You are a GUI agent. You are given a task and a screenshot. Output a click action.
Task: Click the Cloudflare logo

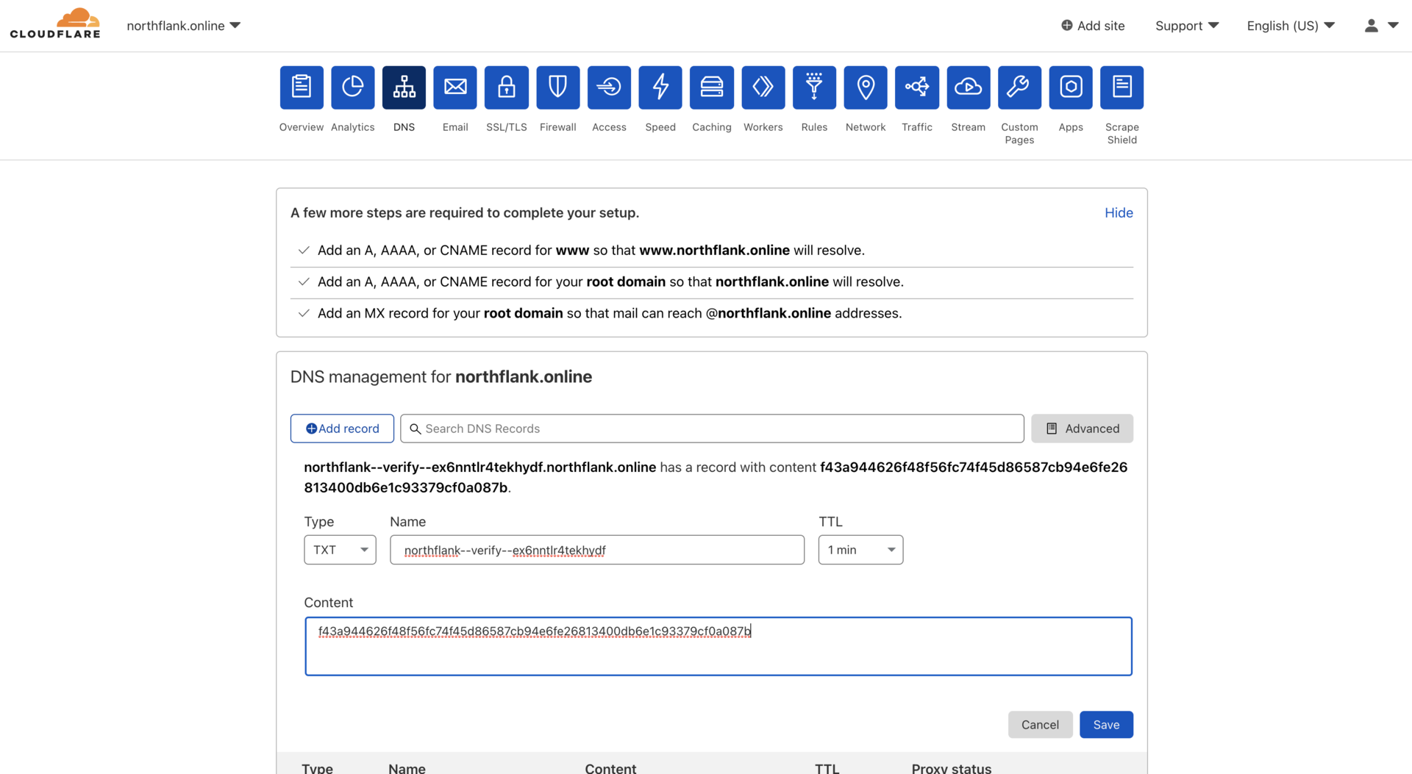pyautogui.click(x=55, y=24)
